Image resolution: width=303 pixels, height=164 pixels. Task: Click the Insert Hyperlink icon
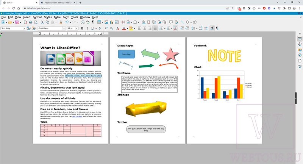[x=144, y=22]
